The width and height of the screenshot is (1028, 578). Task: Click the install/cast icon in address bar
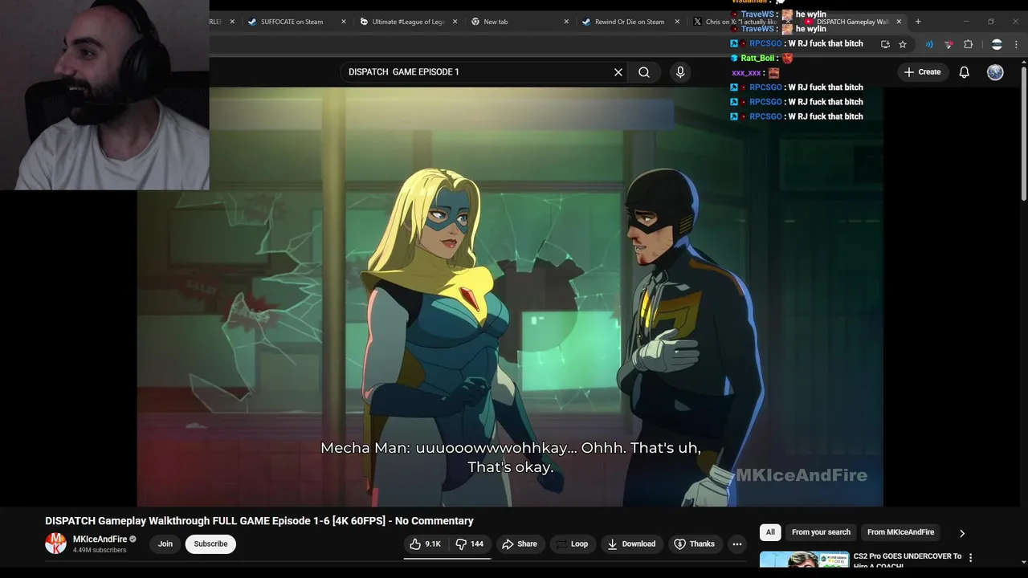click(x=885, y=45)
